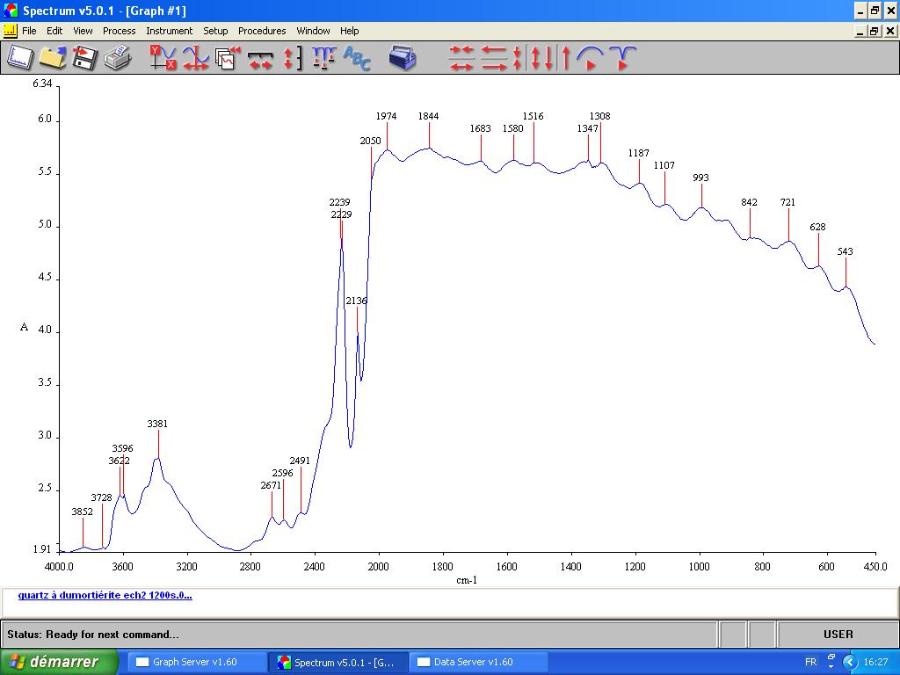Open the Setup menu
900x675 pixels.
[x=215, y=31]
